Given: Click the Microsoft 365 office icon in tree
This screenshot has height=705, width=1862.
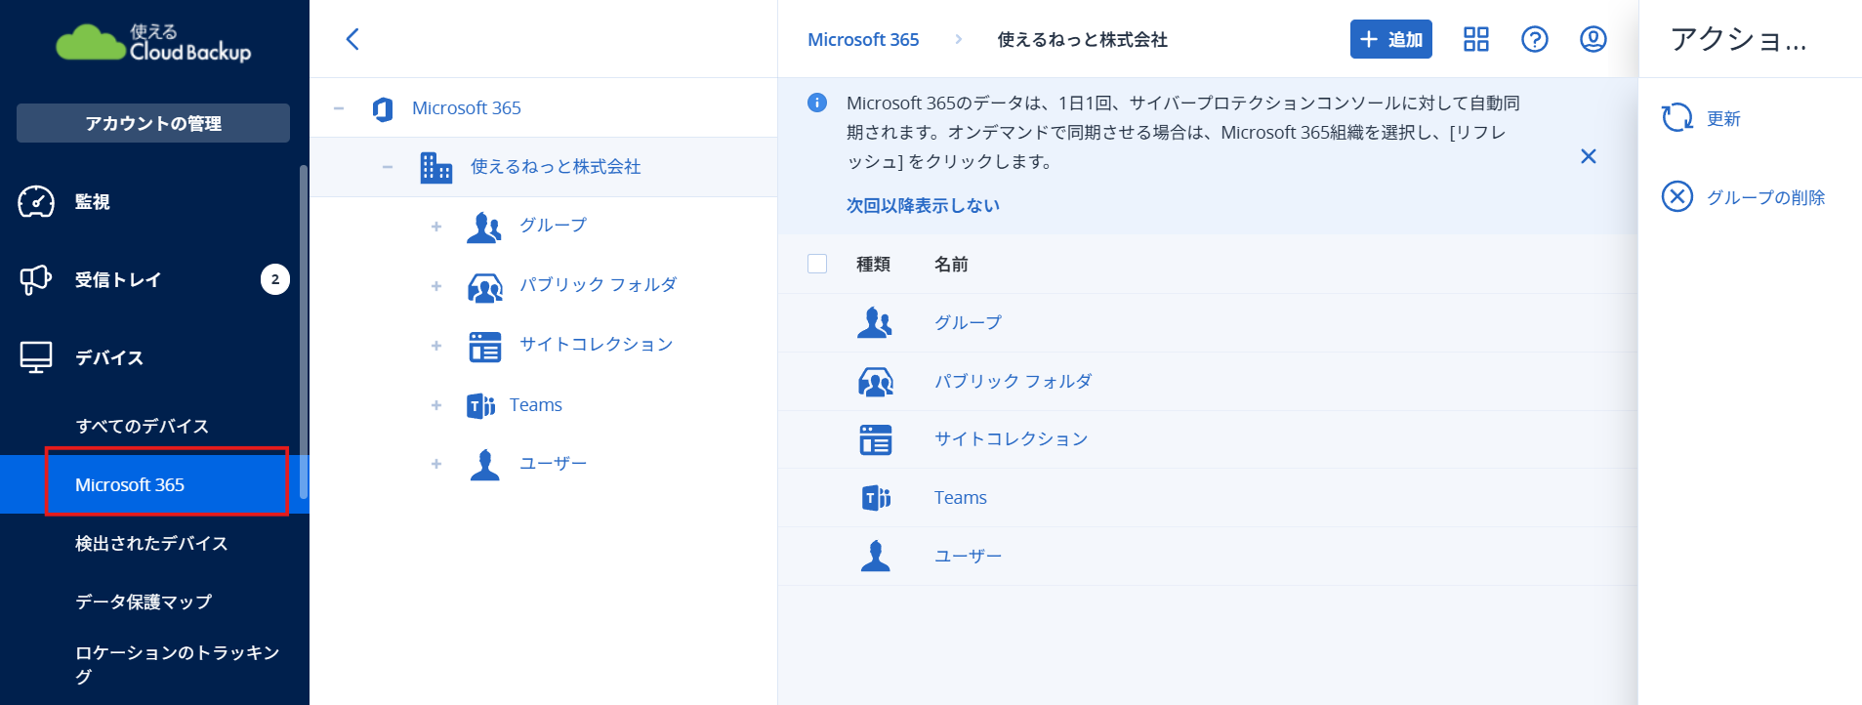Looking at the screenshot, I should point(383,108).
